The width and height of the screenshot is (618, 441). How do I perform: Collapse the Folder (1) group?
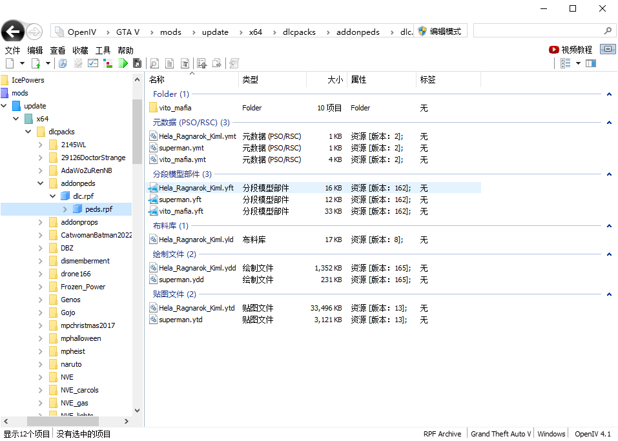point(609,94)
